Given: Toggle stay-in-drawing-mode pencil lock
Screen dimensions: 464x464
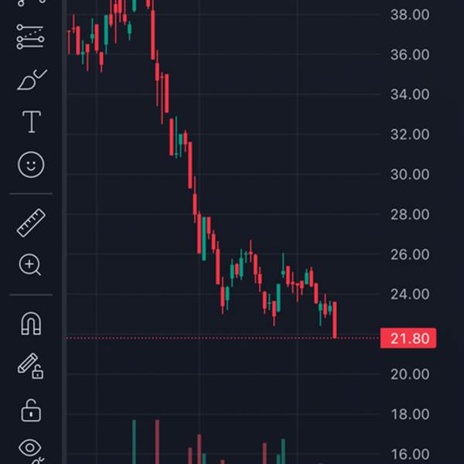Looking at the screenshot, I should (x=30, y=366).
